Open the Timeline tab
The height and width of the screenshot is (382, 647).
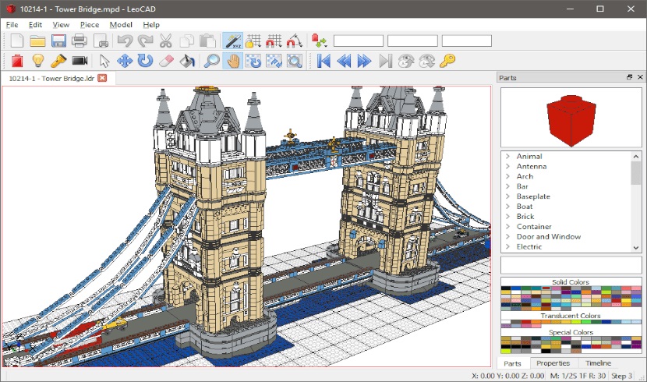598,363
